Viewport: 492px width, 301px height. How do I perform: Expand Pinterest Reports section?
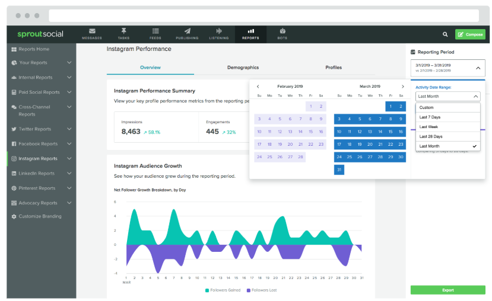coord(69,188)
